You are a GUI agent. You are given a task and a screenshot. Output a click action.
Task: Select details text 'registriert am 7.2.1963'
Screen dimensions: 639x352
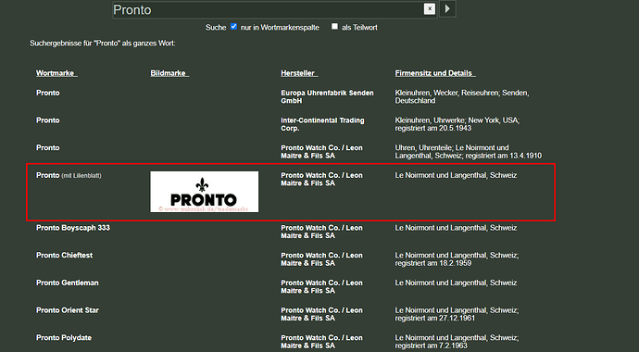pyautogui.click(x=432, y=346)
